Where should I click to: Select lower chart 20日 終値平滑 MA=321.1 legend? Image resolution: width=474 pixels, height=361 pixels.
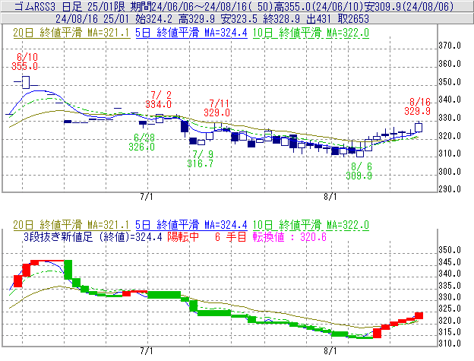[x=71, y=225]
